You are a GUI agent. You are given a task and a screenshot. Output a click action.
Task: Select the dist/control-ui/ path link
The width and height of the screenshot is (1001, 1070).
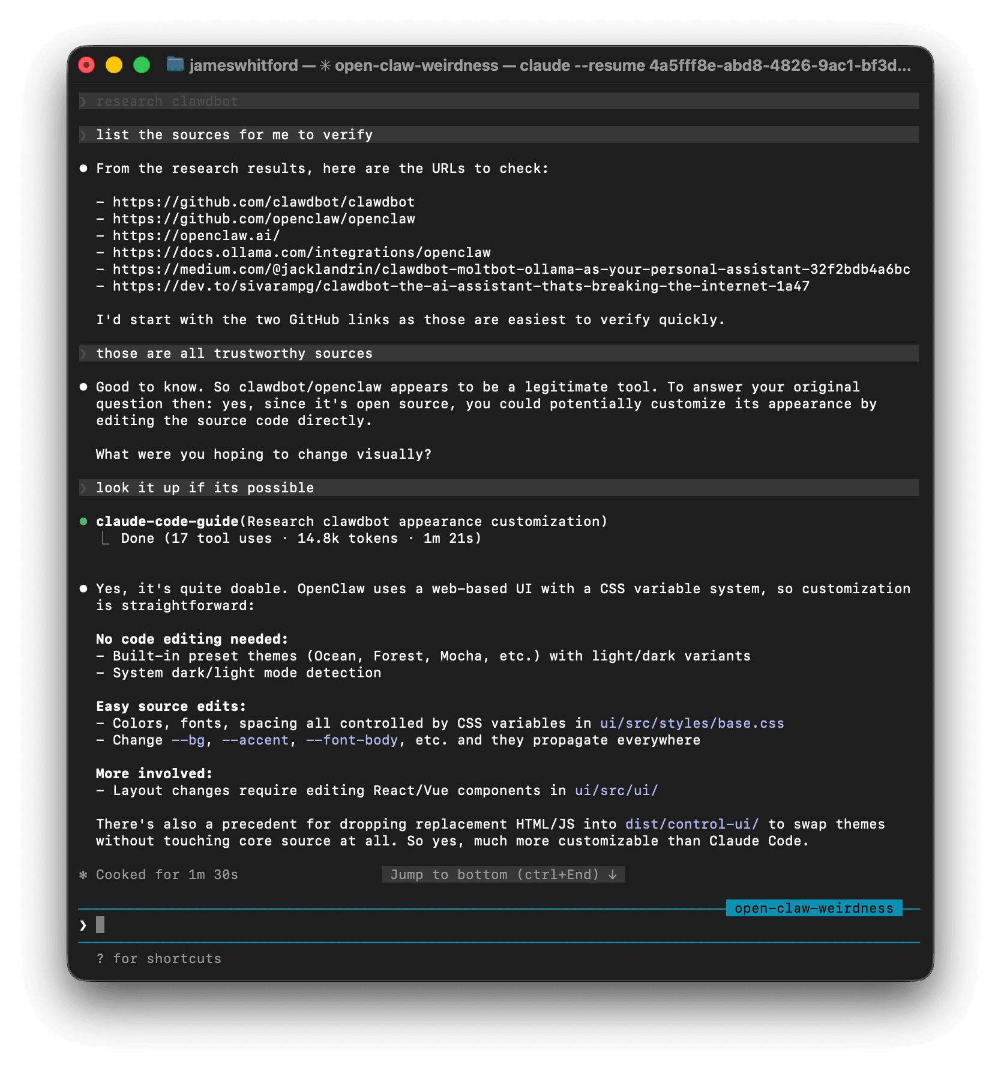(x=691, y=824)
